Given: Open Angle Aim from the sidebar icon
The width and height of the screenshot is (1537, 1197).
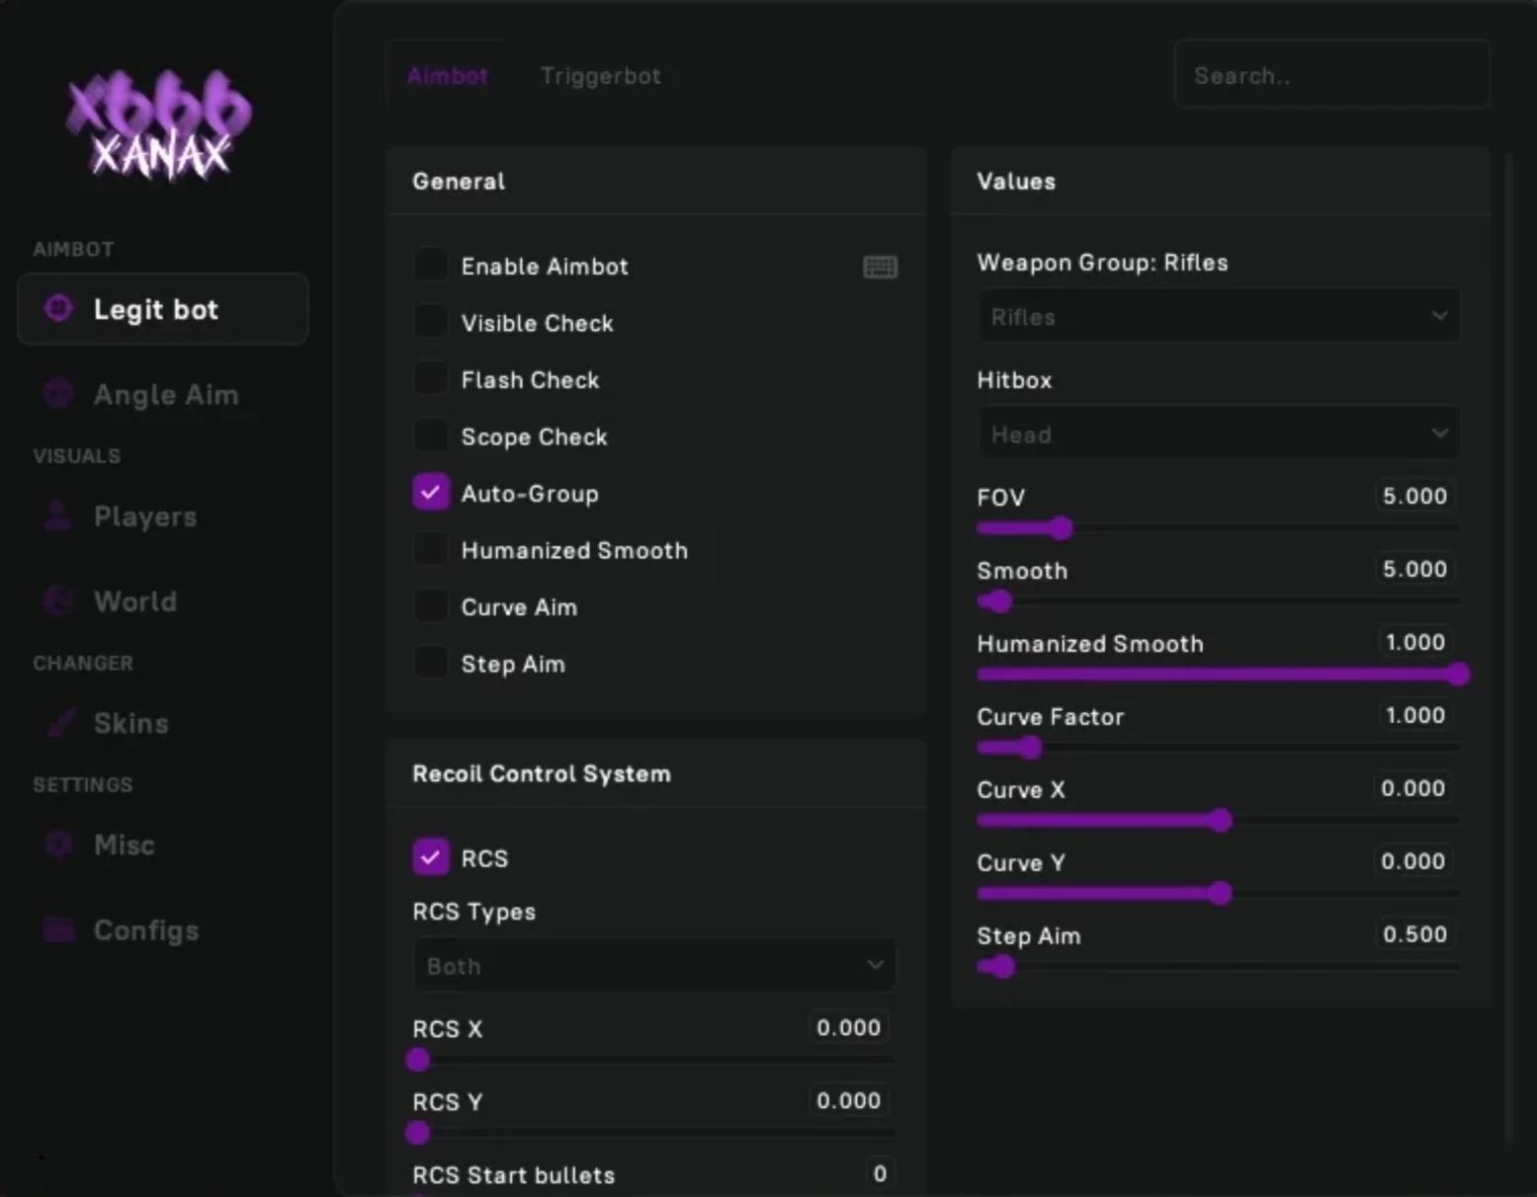Looking at the screenshot, I should coord(59,394).
